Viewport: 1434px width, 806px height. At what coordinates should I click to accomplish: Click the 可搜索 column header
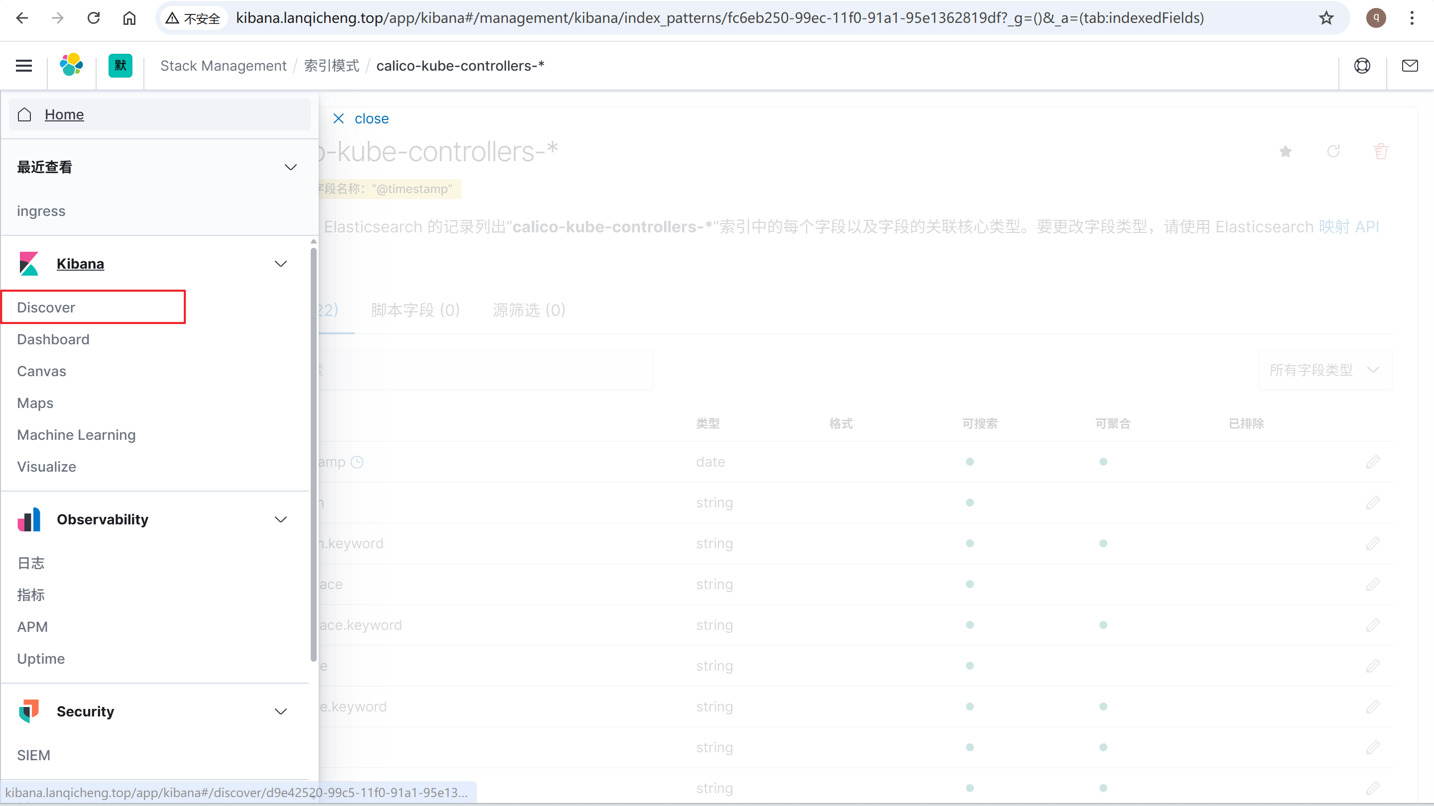click(x=980, y=423)
